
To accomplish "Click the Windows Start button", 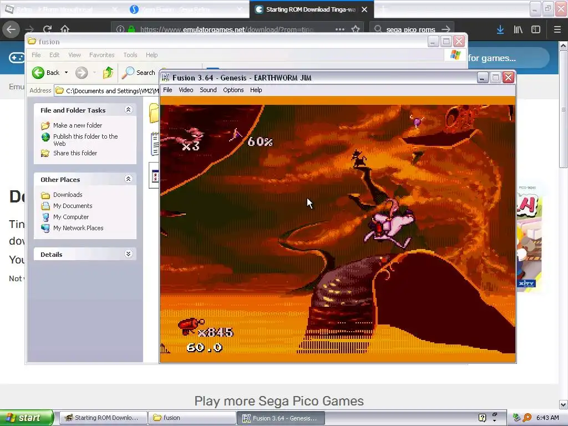I will (27, 418).
